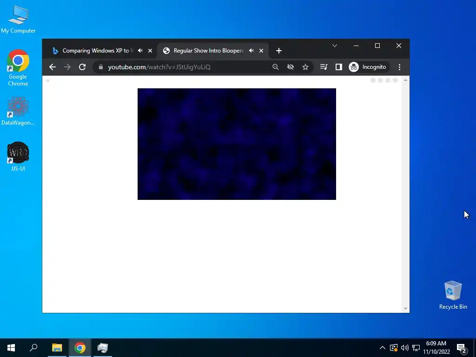Open network status tray icon

click(416, 348)
